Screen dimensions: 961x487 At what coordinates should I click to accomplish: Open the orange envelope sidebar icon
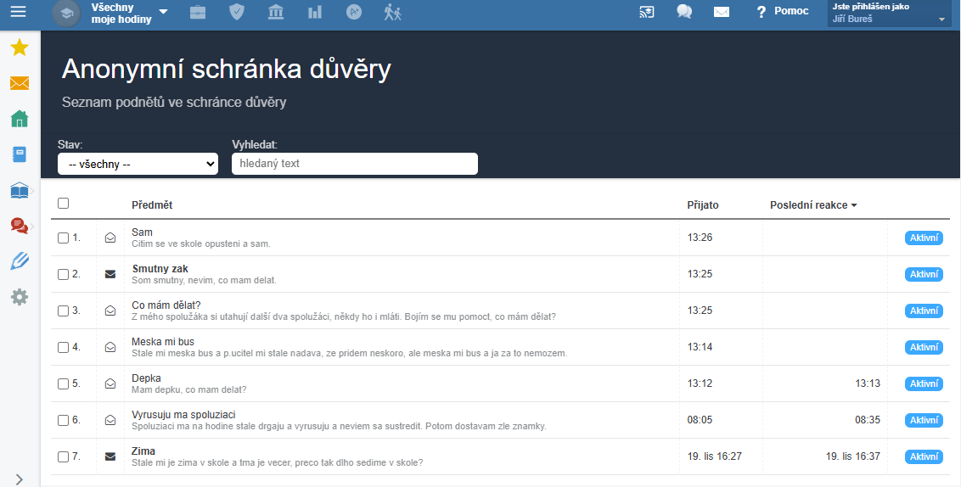click(x=20, y=83)
